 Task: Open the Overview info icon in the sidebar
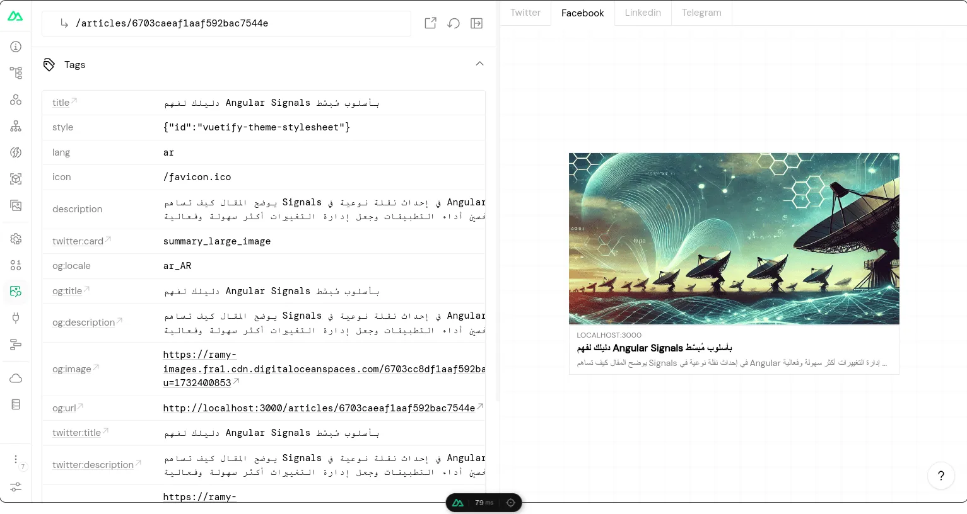click(x=16, y=47)
